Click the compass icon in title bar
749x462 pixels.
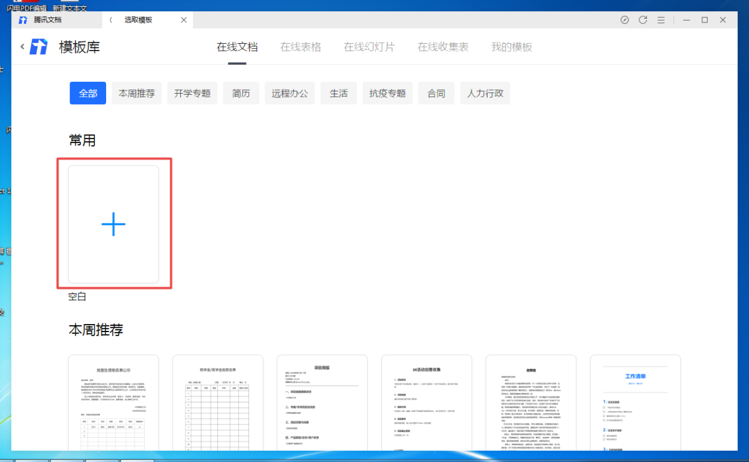coord(625,20)
